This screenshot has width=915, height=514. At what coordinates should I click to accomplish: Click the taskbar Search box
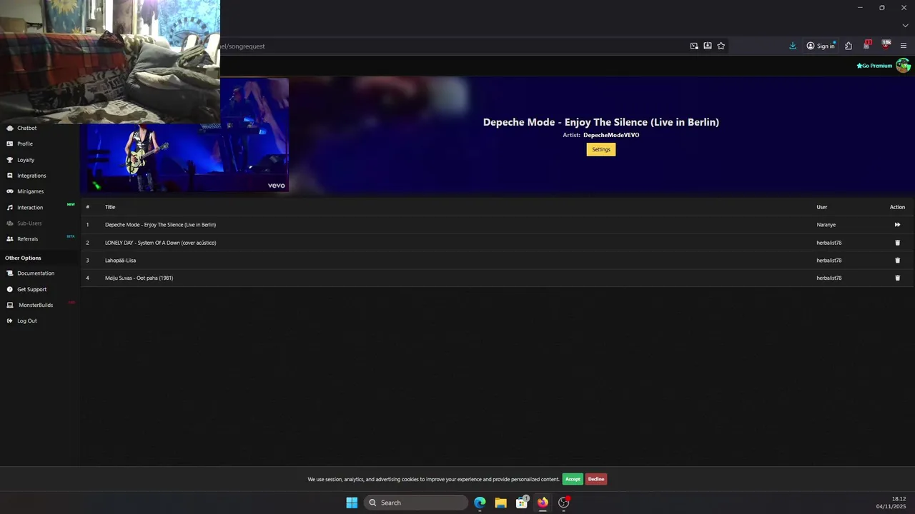pos(416,503)
